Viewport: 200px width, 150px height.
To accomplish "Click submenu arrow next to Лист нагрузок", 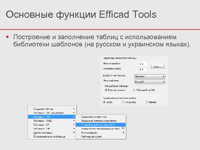I will tap(123, 132).
